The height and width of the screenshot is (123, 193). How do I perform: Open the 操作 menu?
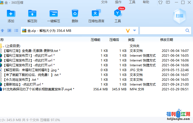[x=118, y=2]
